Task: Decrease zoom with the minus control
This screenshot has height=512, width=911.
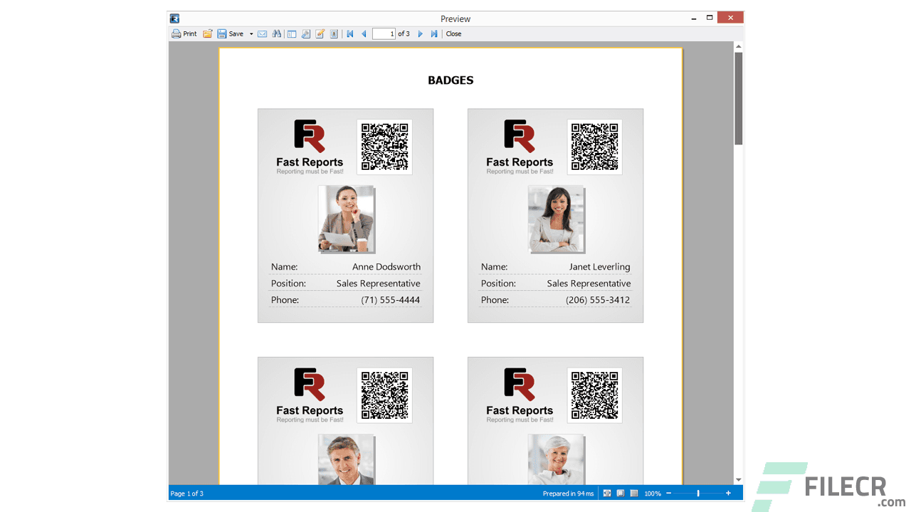Action: point(669,493)
